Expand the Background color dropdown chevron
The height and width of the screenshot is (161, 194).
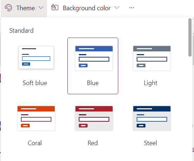coord(117,8)
